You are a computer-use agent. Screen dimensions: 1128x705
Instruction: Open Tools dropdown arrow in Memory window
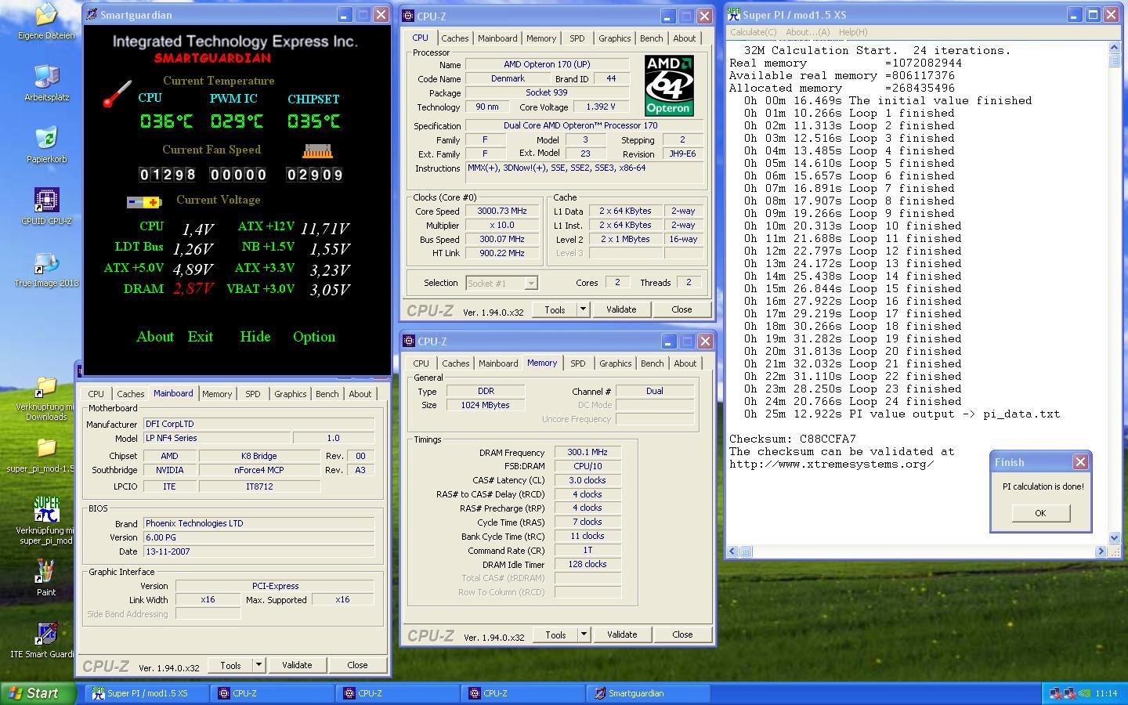[584, 634]
